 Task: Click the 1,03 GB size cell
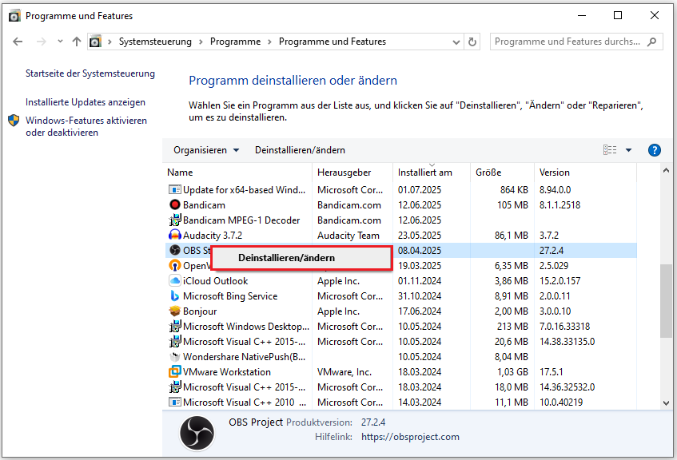coord(512,371)
